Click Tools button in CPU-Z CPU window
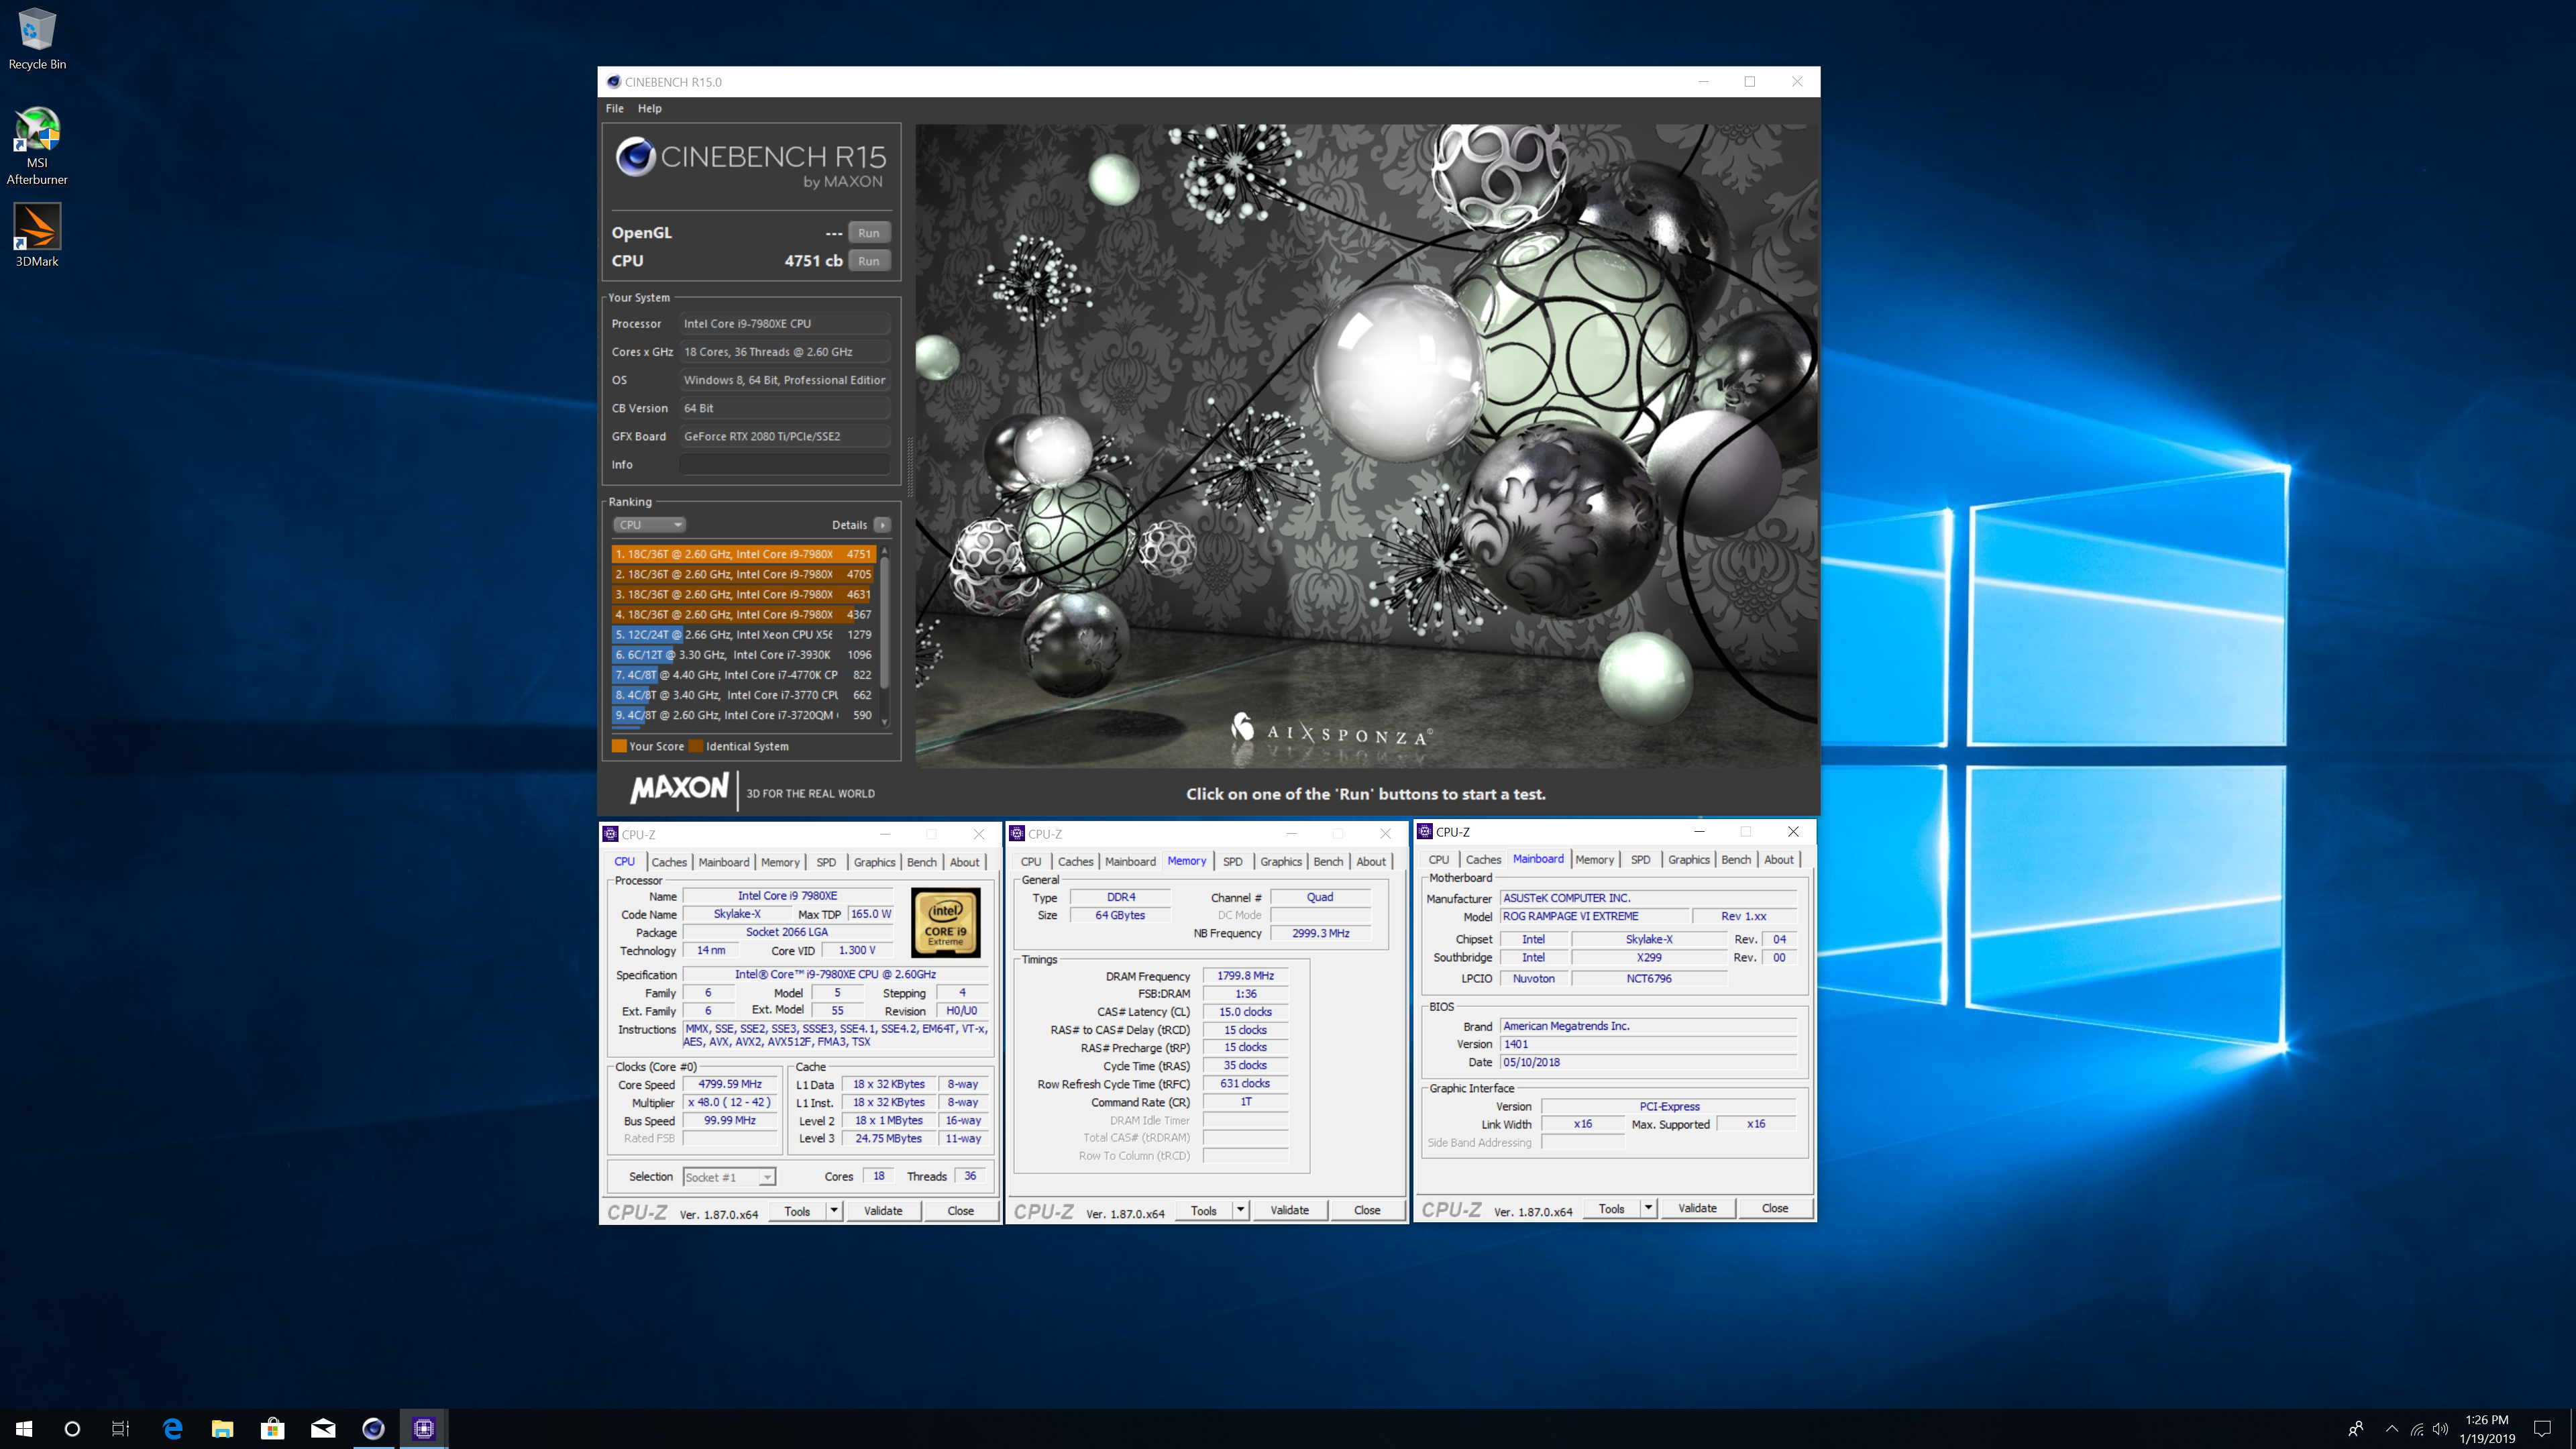Image resolution: width=2576 pixels, height=1449 pixels. pos(797,1211)
